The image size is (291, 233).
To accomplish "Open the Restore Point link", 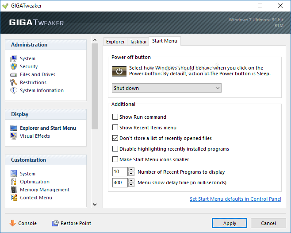I will point(76,223).
